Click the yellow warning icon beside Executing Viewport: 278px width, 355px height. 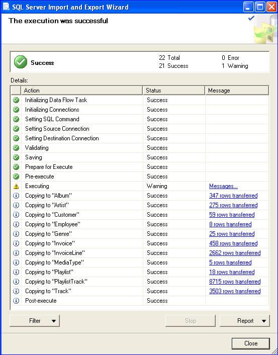pos(16,186)
